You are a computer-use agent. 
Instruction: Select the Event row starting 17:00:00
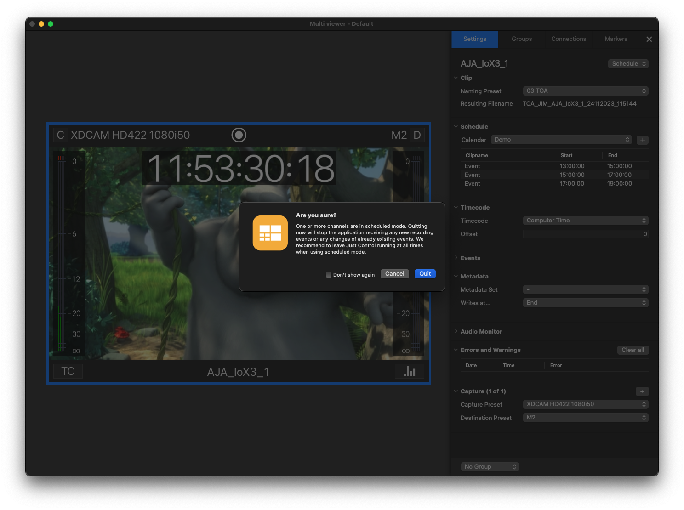tap(554, 184)
